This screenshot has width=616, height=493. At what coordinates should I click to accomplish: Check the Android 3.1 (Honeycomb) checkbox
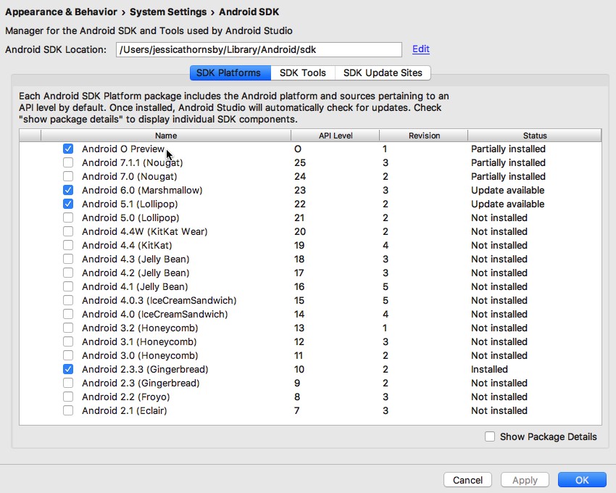(68, 341)
